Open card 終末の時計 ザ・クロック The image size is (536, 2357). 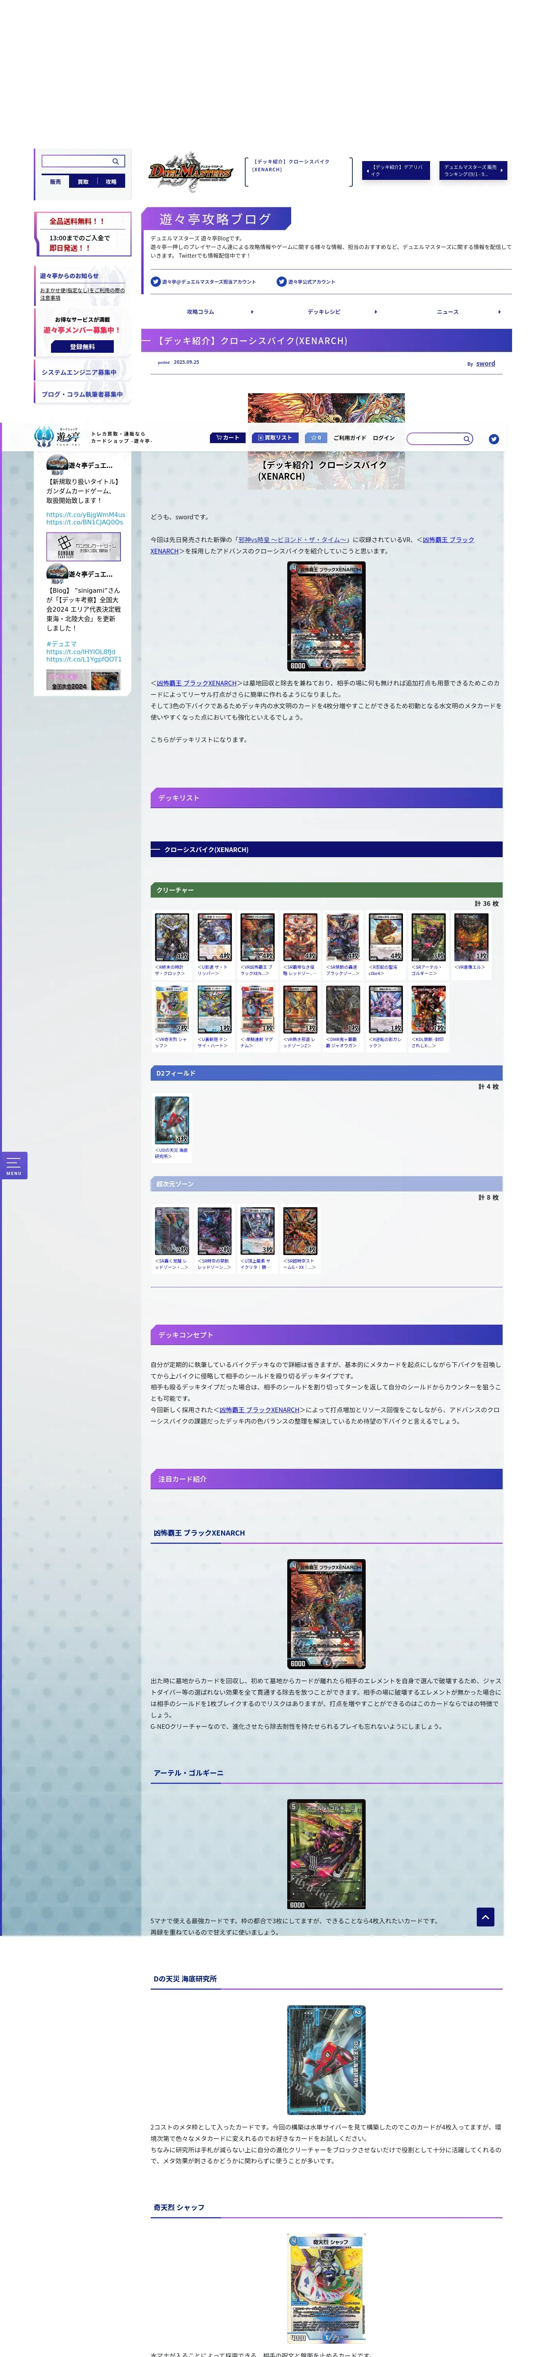[x=172, y=937]
